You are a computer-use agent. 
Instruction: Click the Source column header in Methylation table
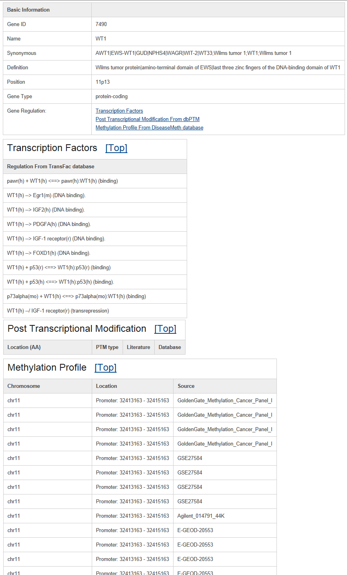click(x=225, y=386)
